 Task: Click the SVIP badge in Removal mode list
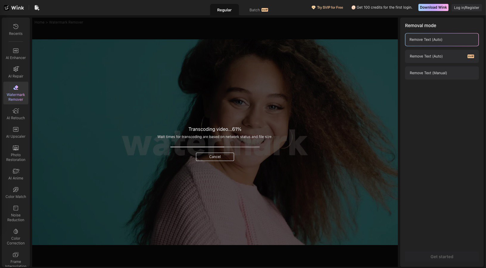pyautogui.click(x=471, y=56)
